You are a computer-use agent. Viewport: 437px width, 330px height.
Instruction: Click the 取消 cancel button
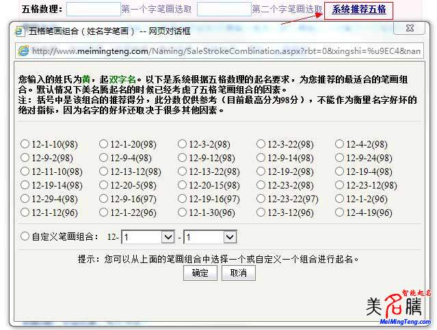239,273
